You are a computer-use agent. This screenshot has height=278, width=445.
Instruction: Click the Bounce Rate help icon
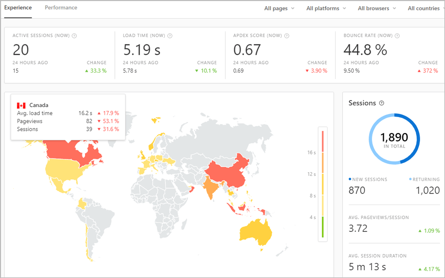tap(398, 36)
